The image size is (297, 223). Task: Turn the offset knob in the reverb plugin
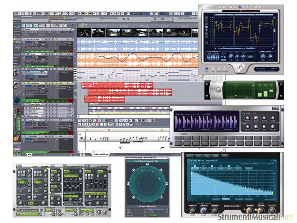192,210
